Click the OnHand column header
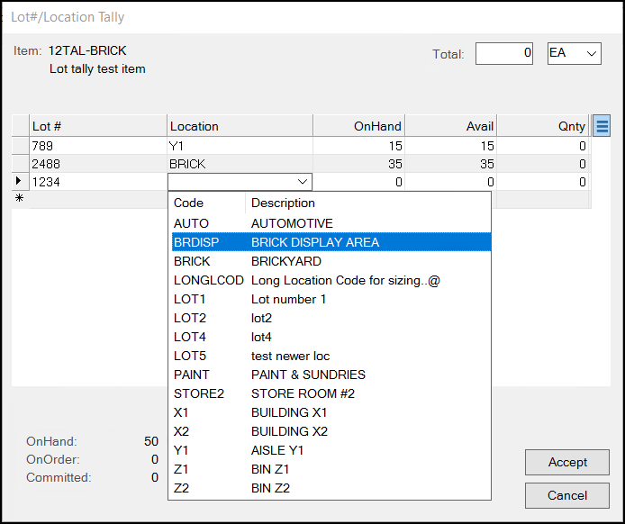This screenshot has height=524, width=625. [358, 126]
